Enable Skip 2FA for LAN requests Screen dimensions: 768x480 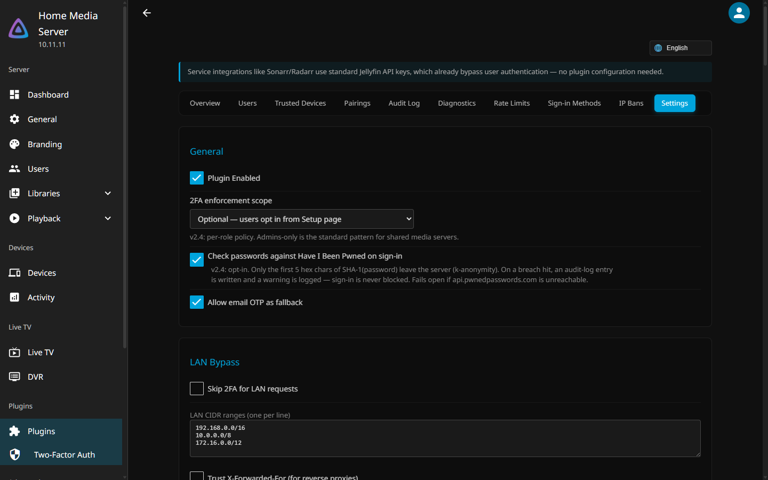coord(197,388)
